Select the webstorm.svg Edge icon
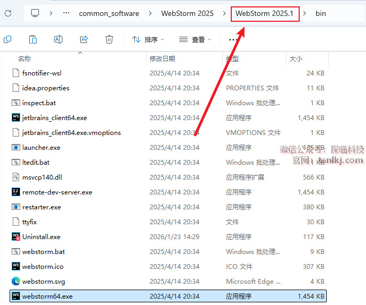Viewport: 366px width, 305px height. pos(16,281)
